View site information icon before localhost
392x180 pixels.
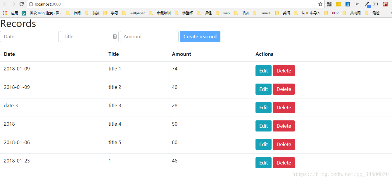31,4
